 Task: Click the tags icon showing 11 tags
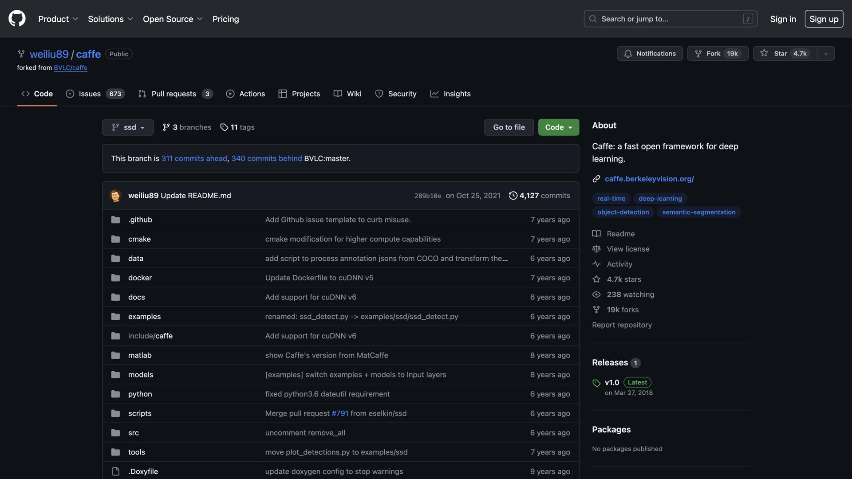[224, 127]
